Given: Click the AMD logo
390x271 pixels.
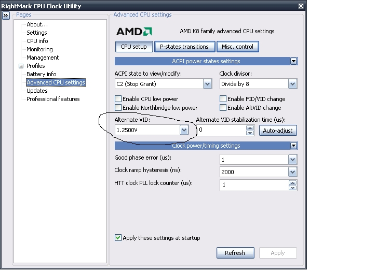Looking at the screenshot, I should 134,32.
